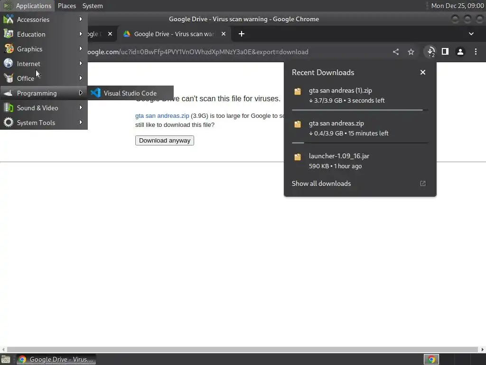Click scrollbar right arrow at page bottom
This screenshot has width=486, height=365.
482,349
